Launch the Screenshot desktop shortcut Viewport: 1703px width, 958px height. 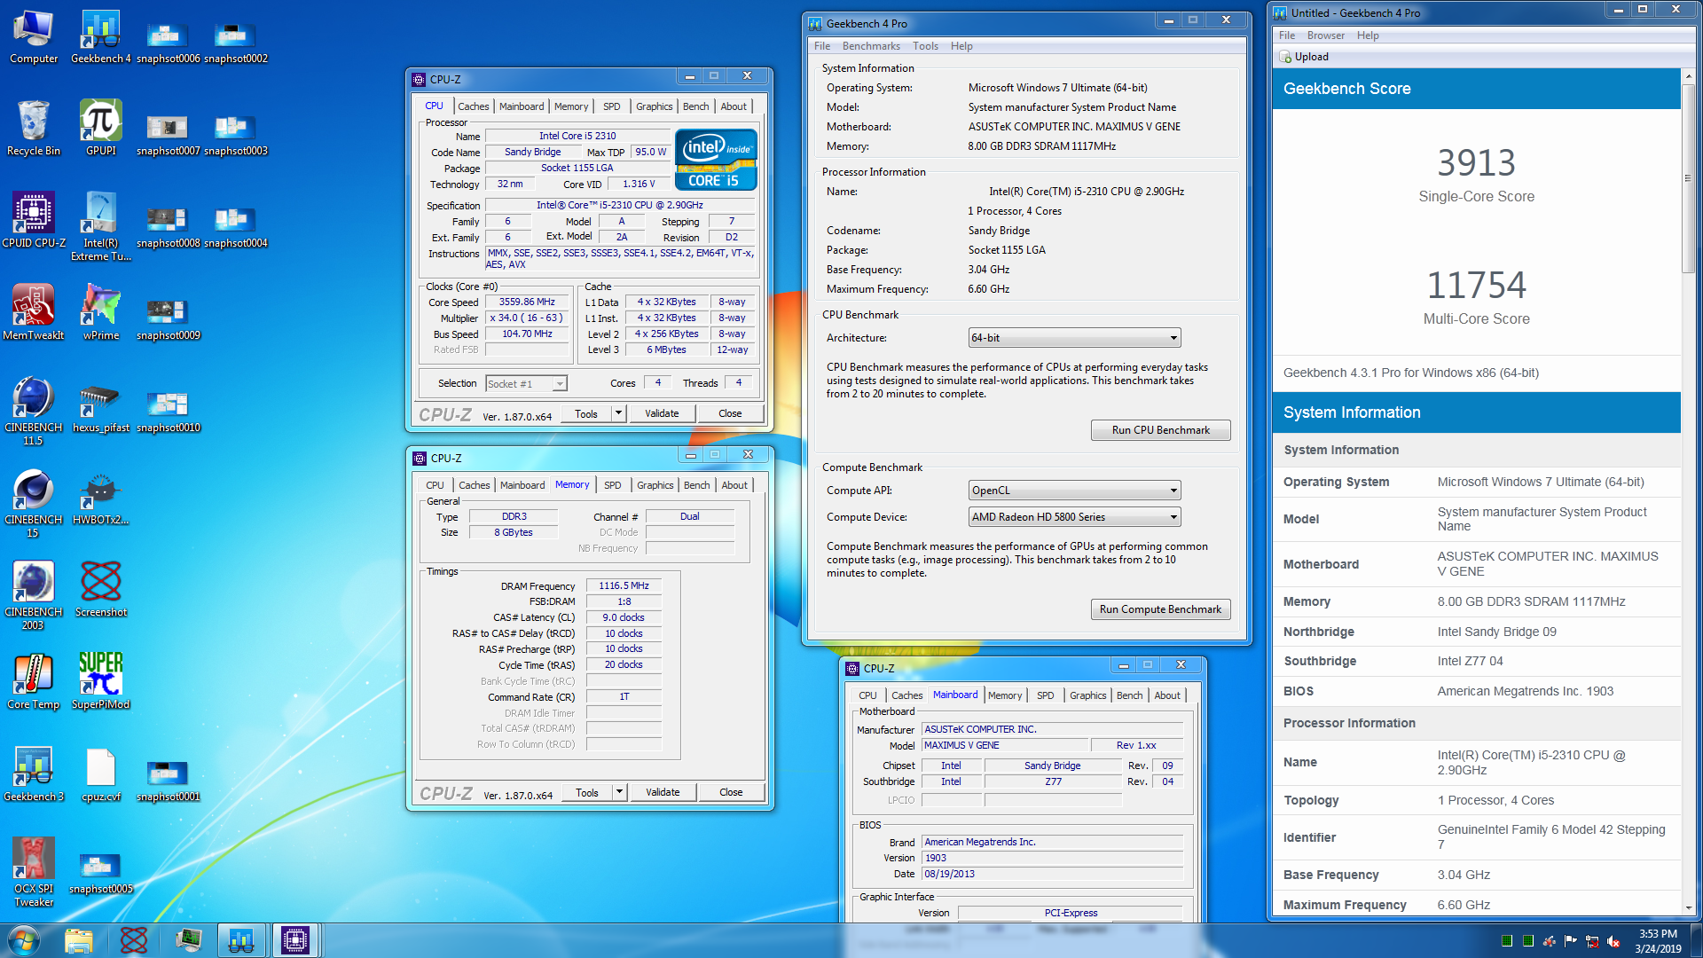pyautogui.click(x=101, y=590)
